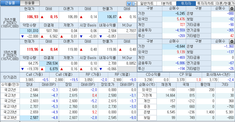Click 약정수량 change value -22,008
Screen dimensions: 235x122
tap(29, 36)
